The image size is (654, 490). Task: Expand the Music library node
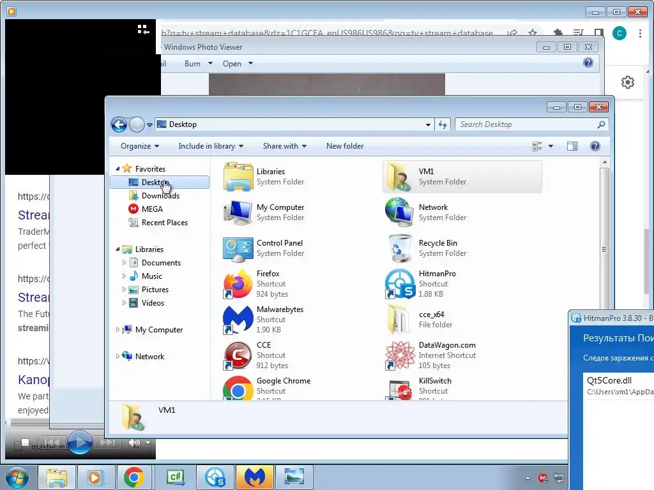(124, 276)
